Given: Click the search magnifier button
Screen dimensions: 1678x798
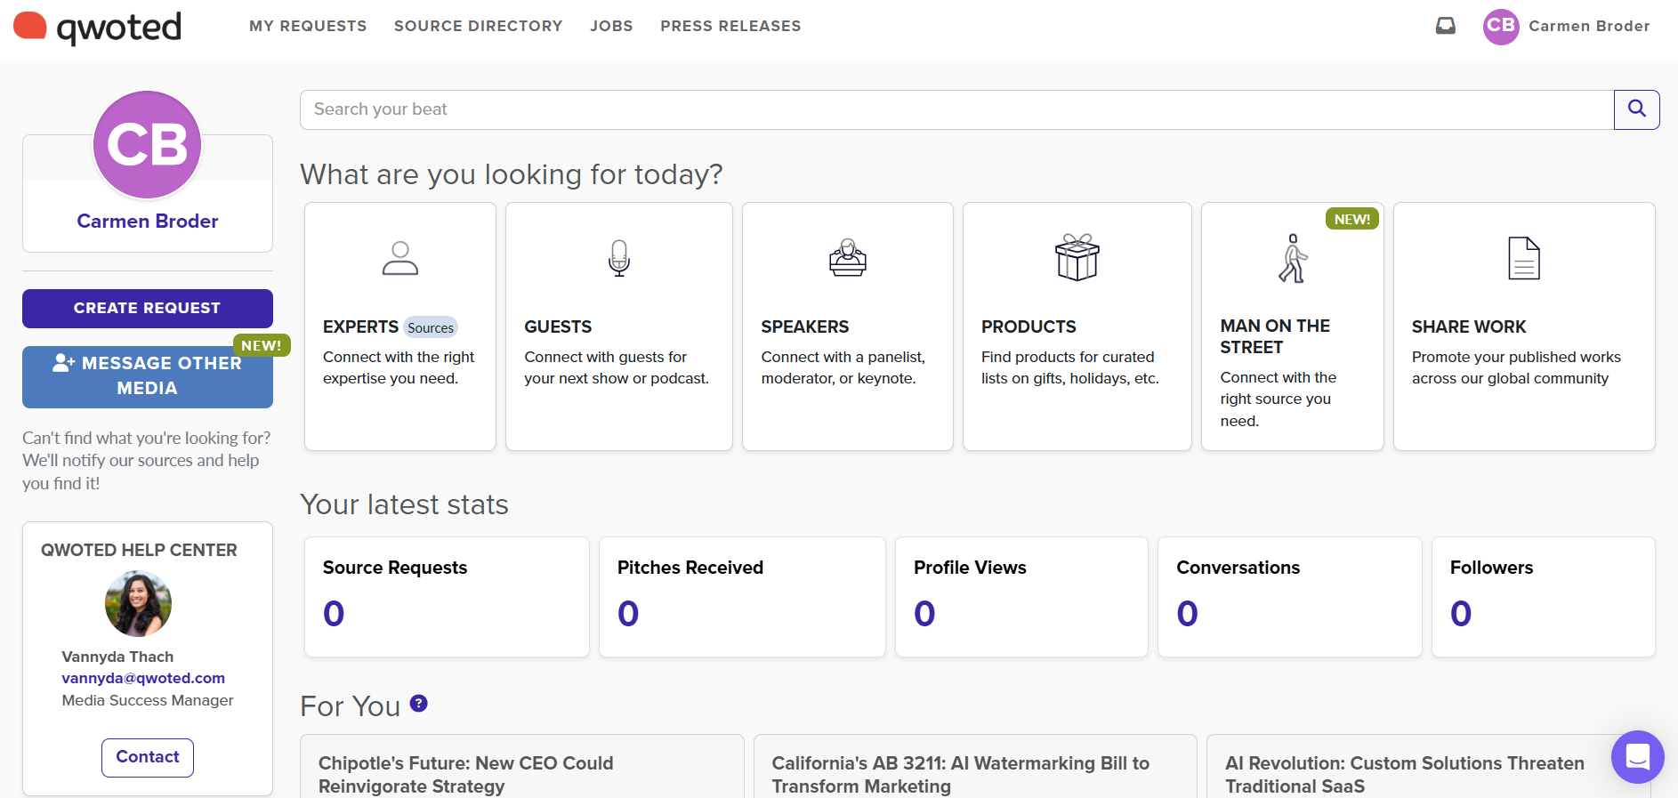Looking at the screenshot, I should click(x=1636, y=109).
